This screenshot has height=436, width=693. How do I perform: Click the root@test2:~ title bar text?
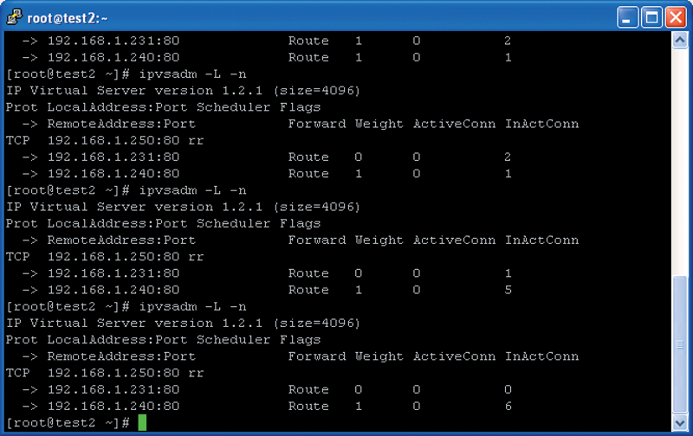tap(68, 18)
